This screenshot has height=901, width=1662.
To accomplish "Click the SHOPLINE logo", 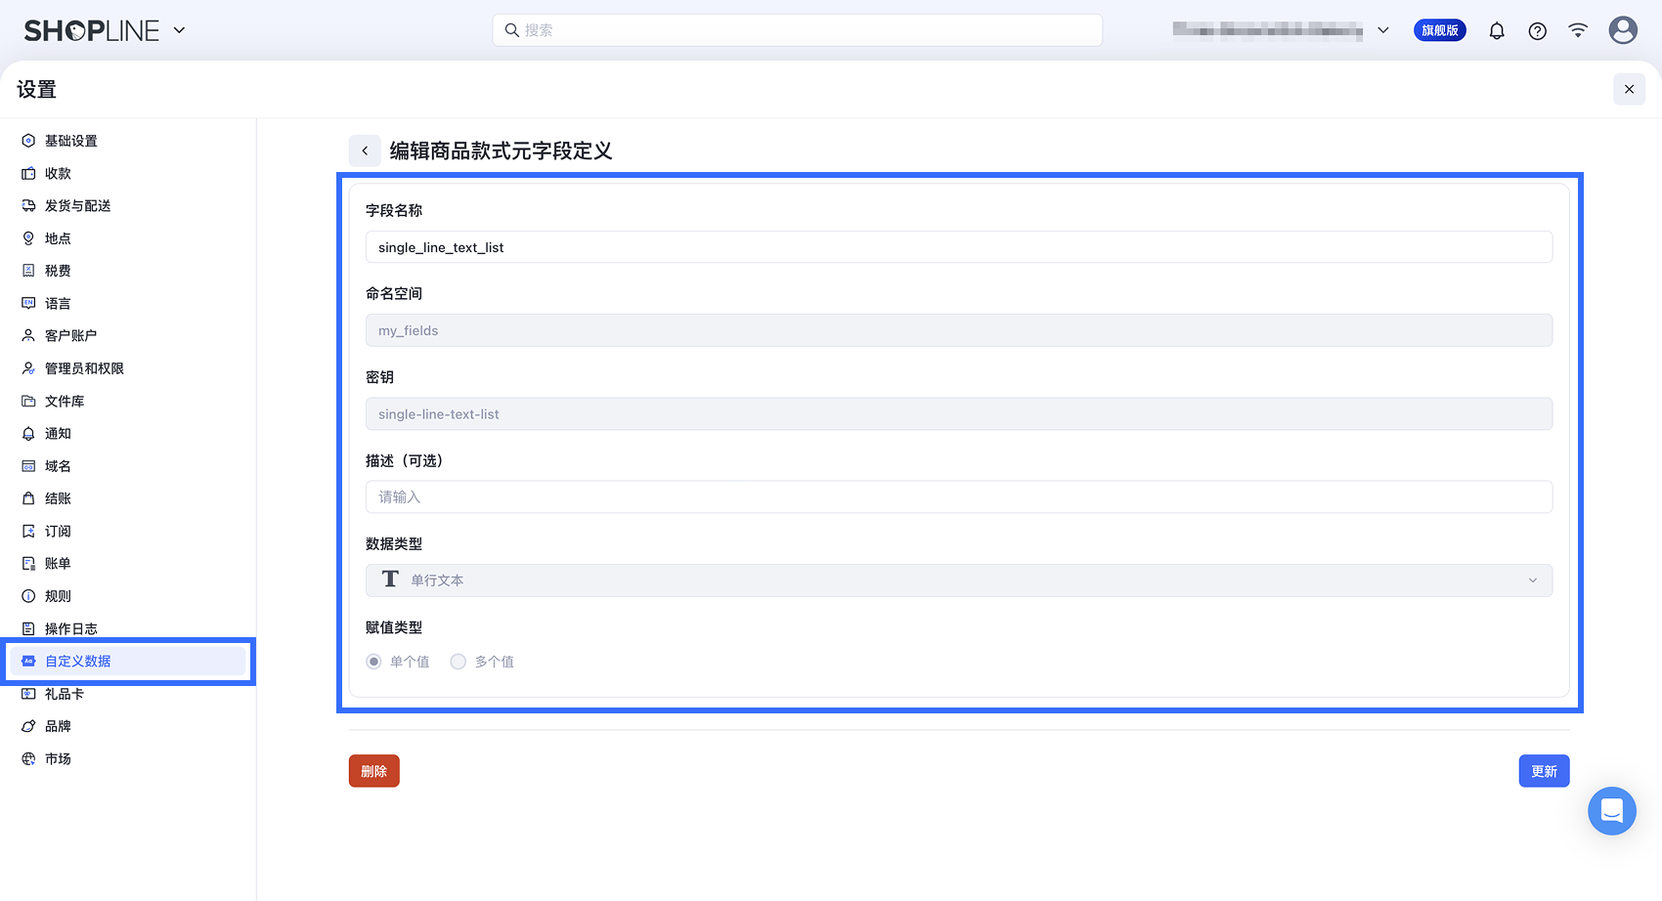I will 91,30.
